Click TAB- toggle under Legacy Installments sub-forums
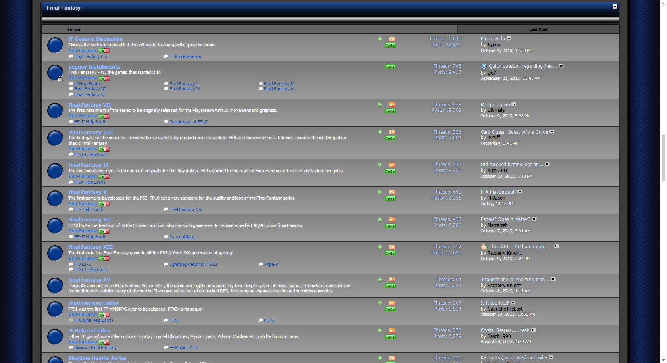The height and width of the screenshot is (363, 667). coord(104,79)
